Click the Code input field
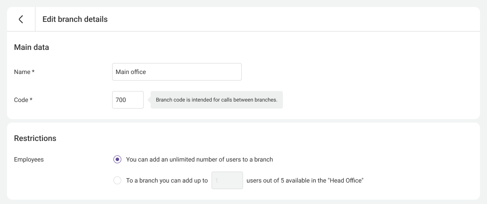Viewport: 487px width, 204px height. coord(127,100)
